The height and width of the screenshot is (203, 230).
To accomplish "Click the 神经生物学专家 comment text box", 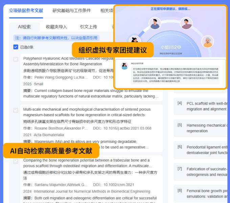I will tap(176, 75).
